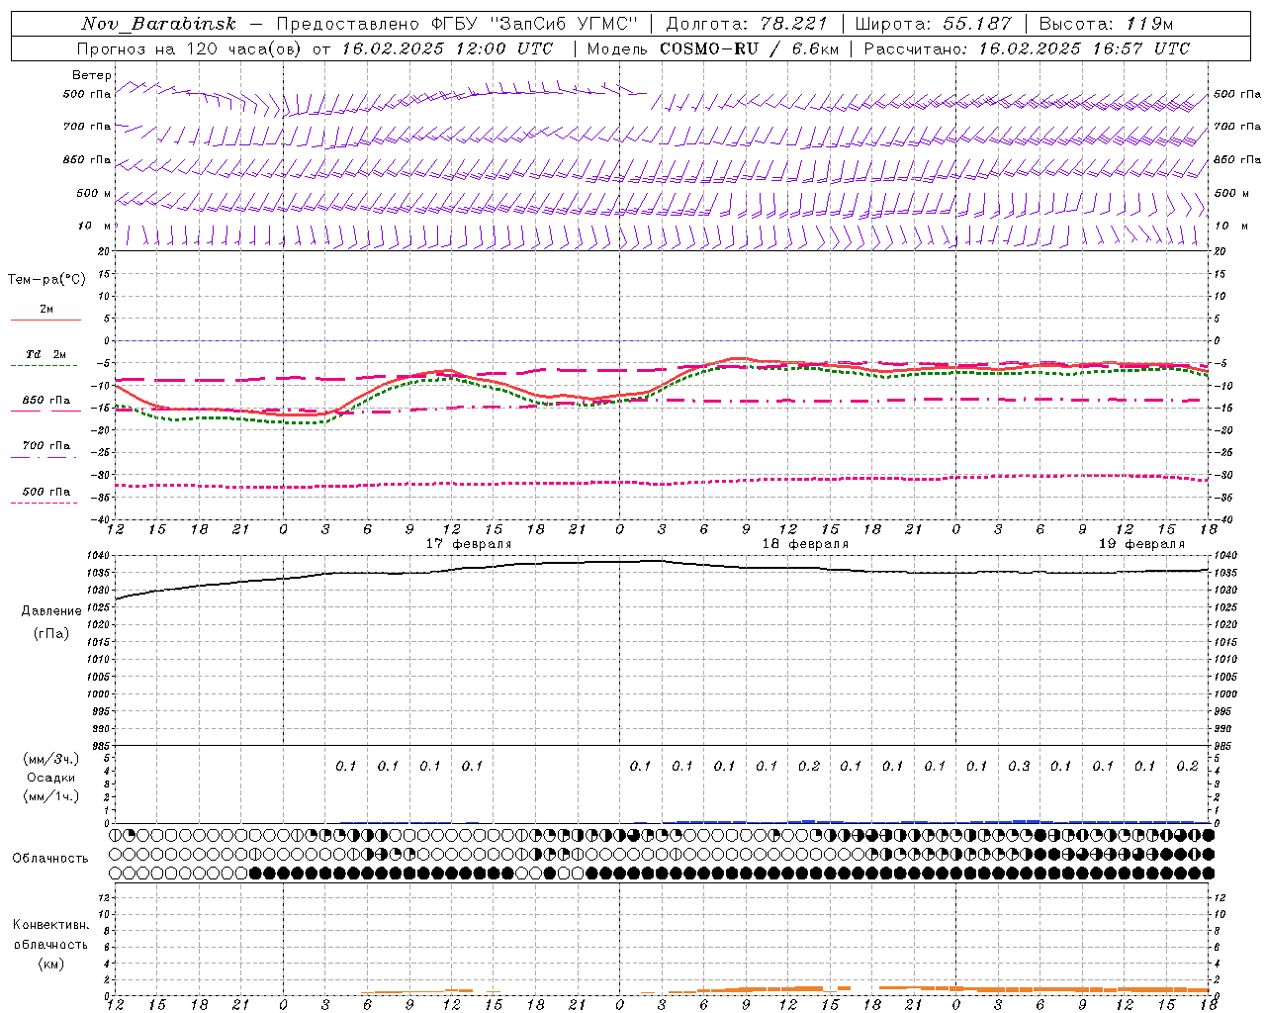
Task: Click the '(гПа)' unit label under Давление
Action: coord(51,633)
